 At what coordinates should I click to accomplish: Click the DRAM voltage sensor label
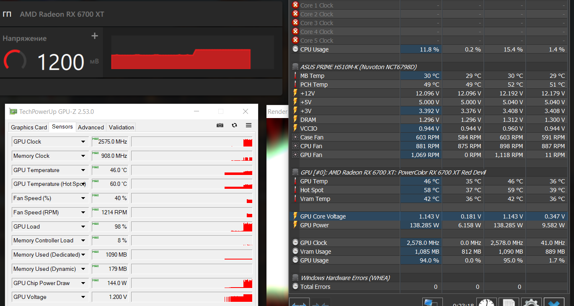click(308, 120)
